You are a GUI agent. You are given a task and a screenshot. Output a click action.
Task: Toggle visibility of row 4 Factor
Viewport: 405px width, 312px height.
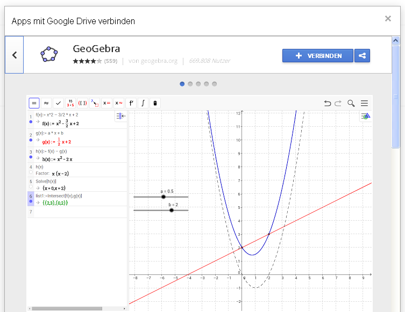pyautogui.click(x=31, y=172)
